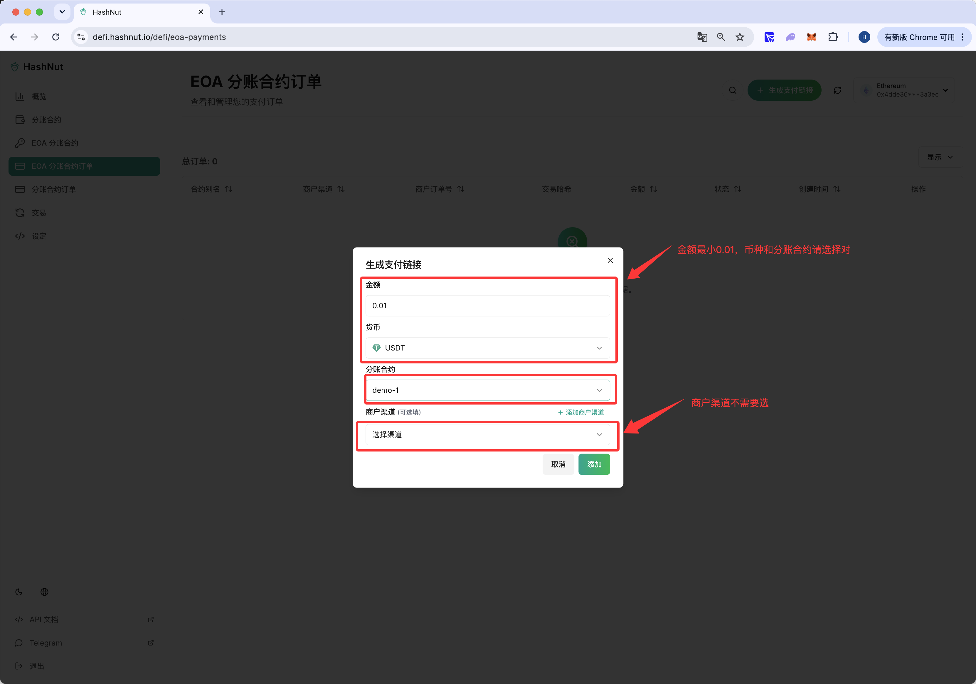
Task: Sort by 状态 column
Action: tap(728, 189)
